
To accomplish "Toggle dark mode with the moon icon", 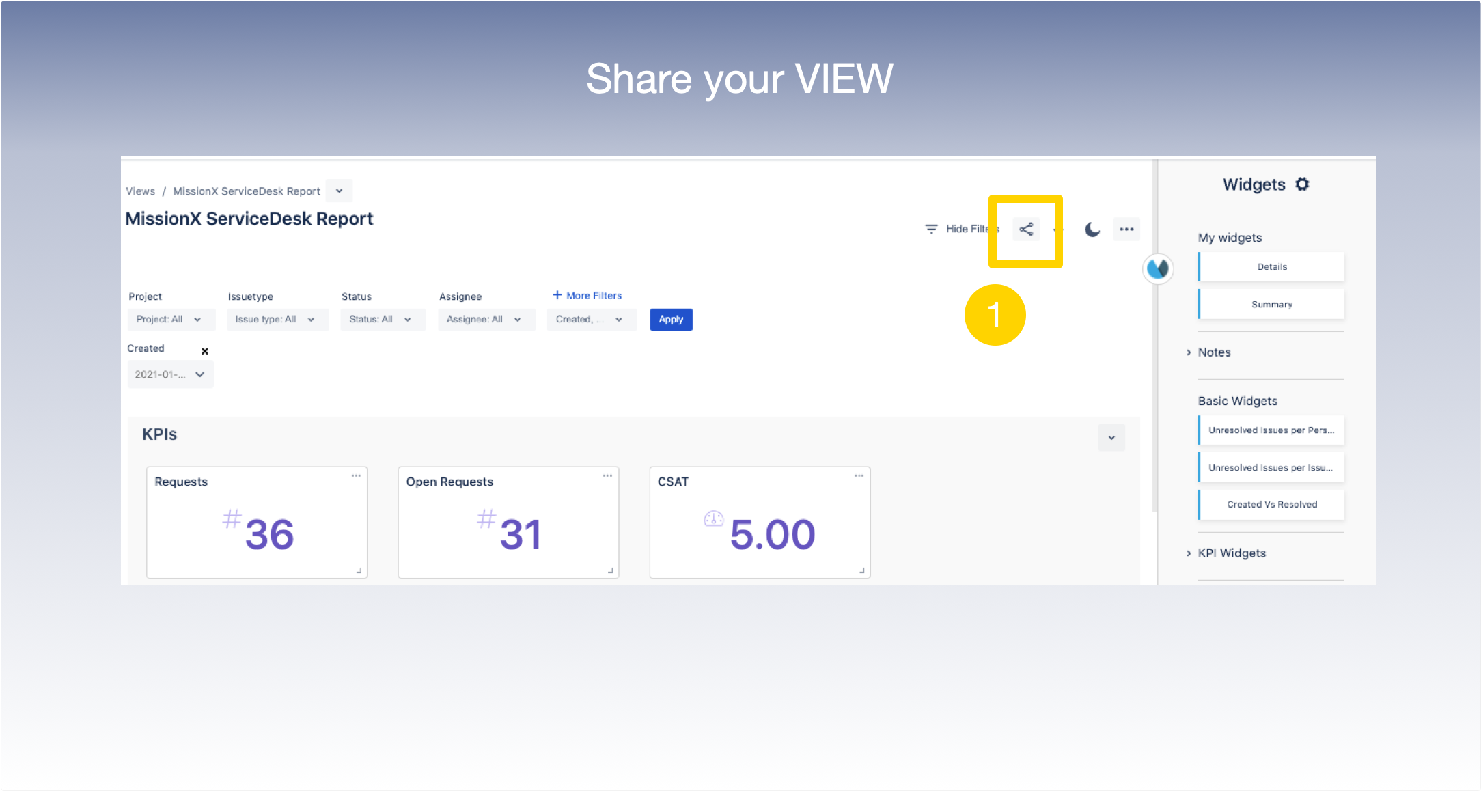I will click(x=1091, y=230).
